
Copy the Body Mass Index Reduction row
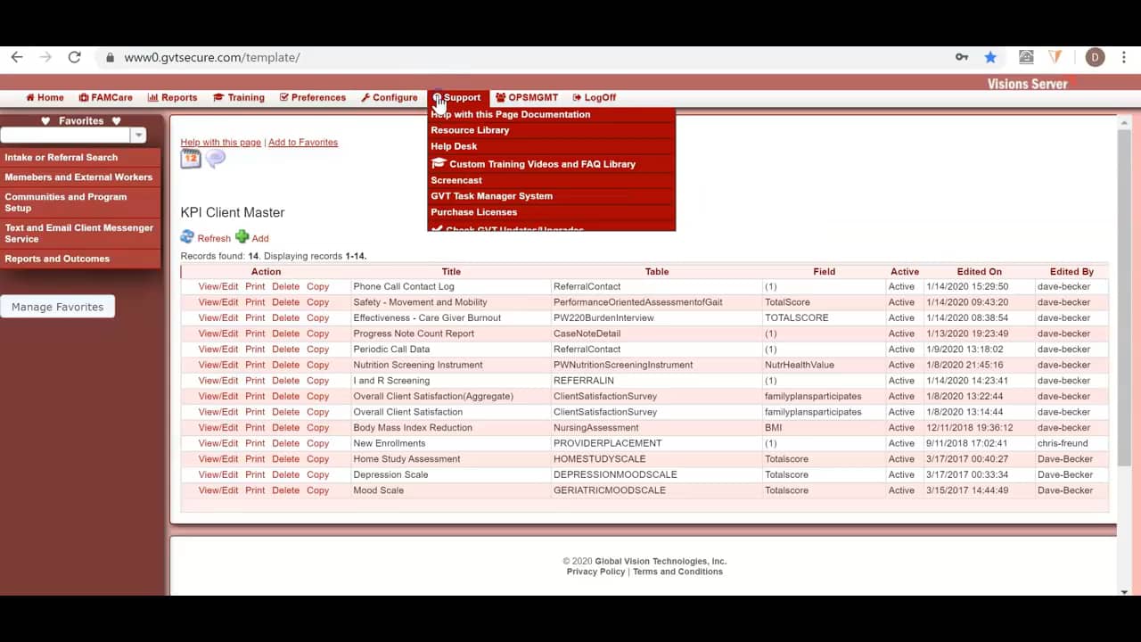[318, 428]
